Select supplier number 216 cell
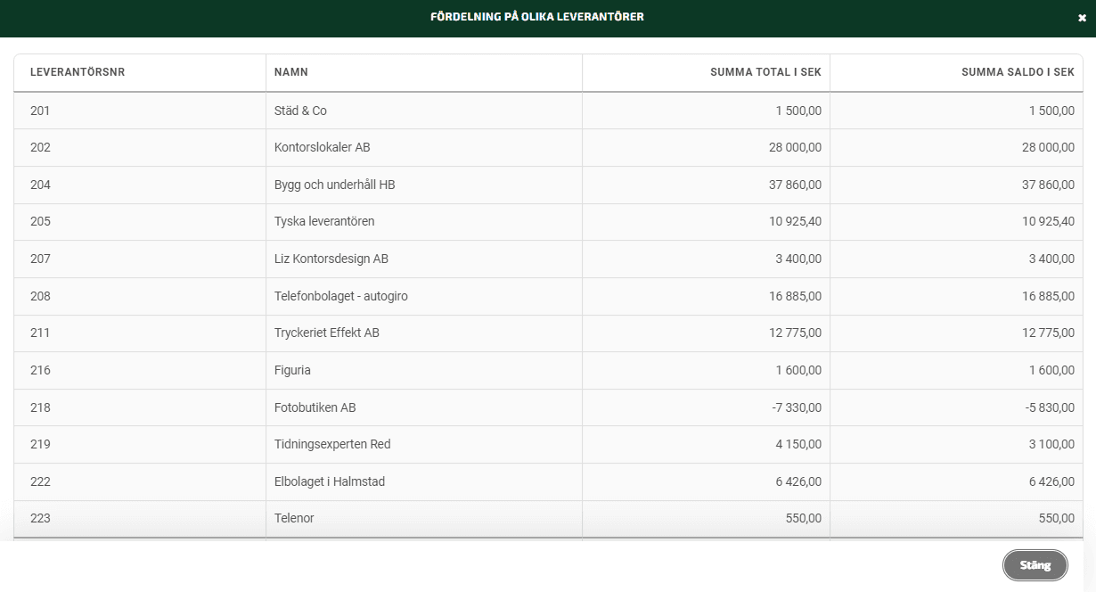1096x592 pixels. 140,371
